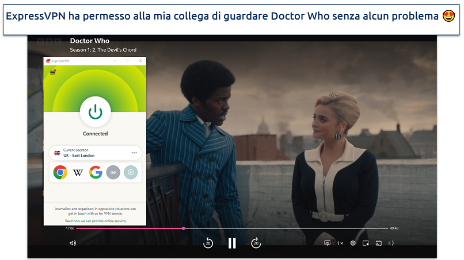Mute the video volume

pos(73,243)
